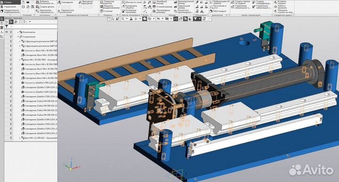Screen dimensions: 339x182
Task: Click third icon in the tree panel toolbar
Action: tap(16, 22)
